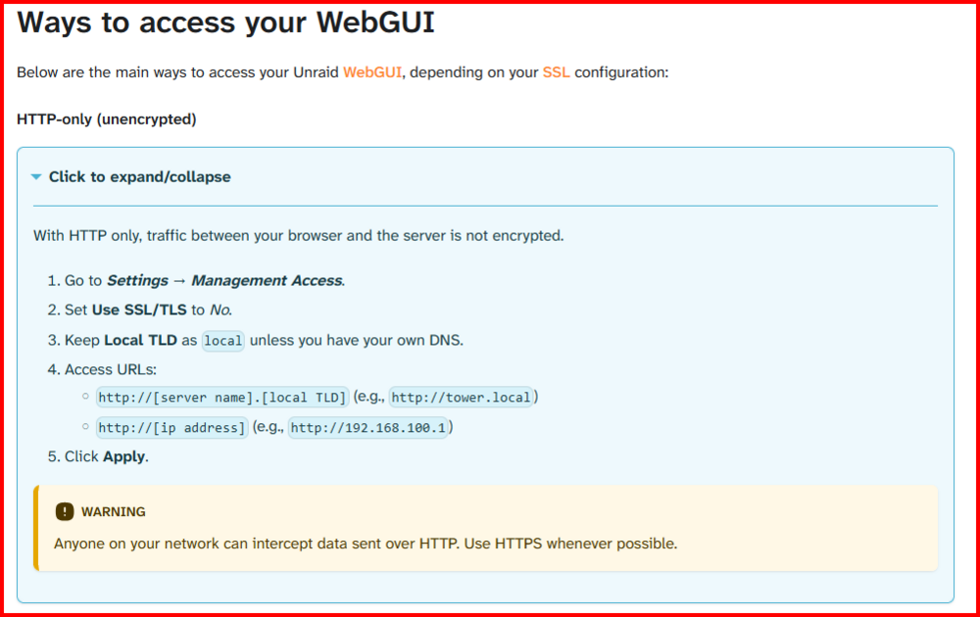
Task: Click the "Click to expand/collapse" summary text
Action: pos(139,177)
